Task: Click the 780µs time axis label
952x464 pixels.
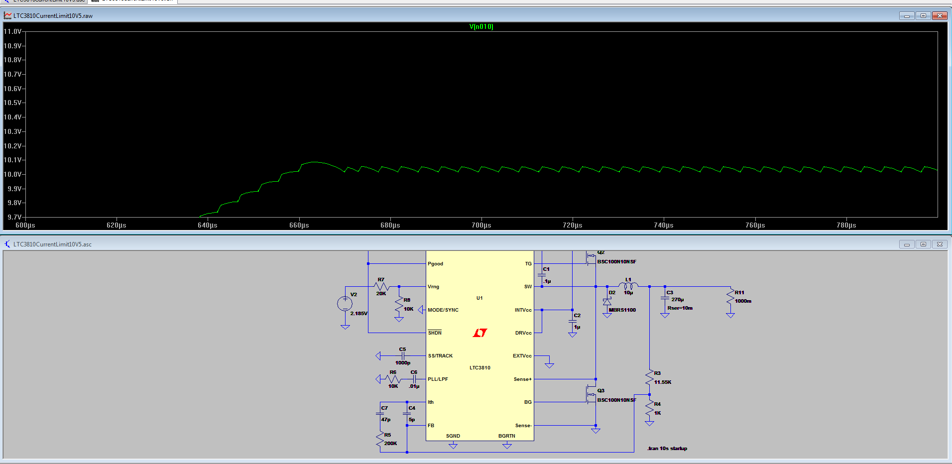Action: pos(846,225)
